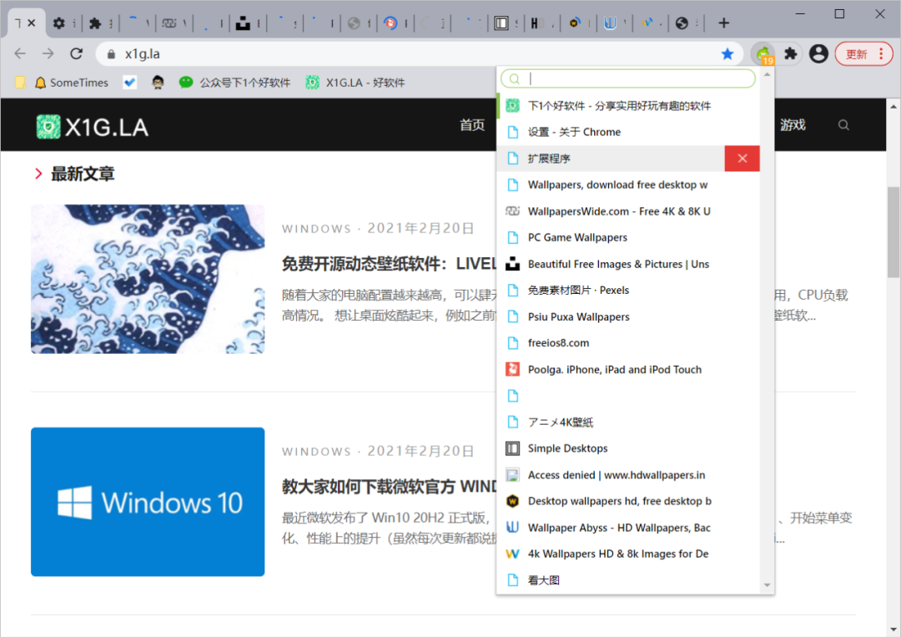Select 看大图 entry in list
The height and width of the screenshot is (637, 901).
628,581
